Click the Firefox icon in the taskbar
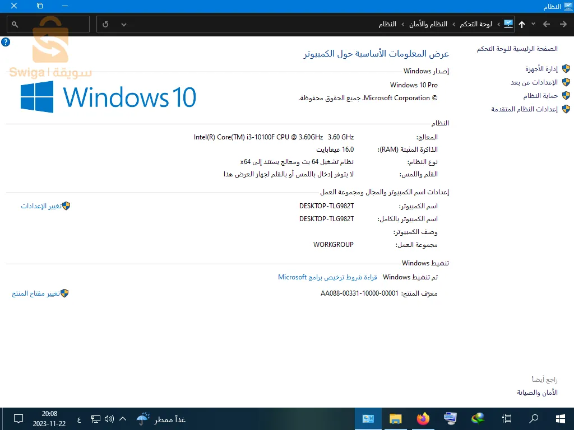This screenshot has width=574, height=430. (x=423, y=418)
